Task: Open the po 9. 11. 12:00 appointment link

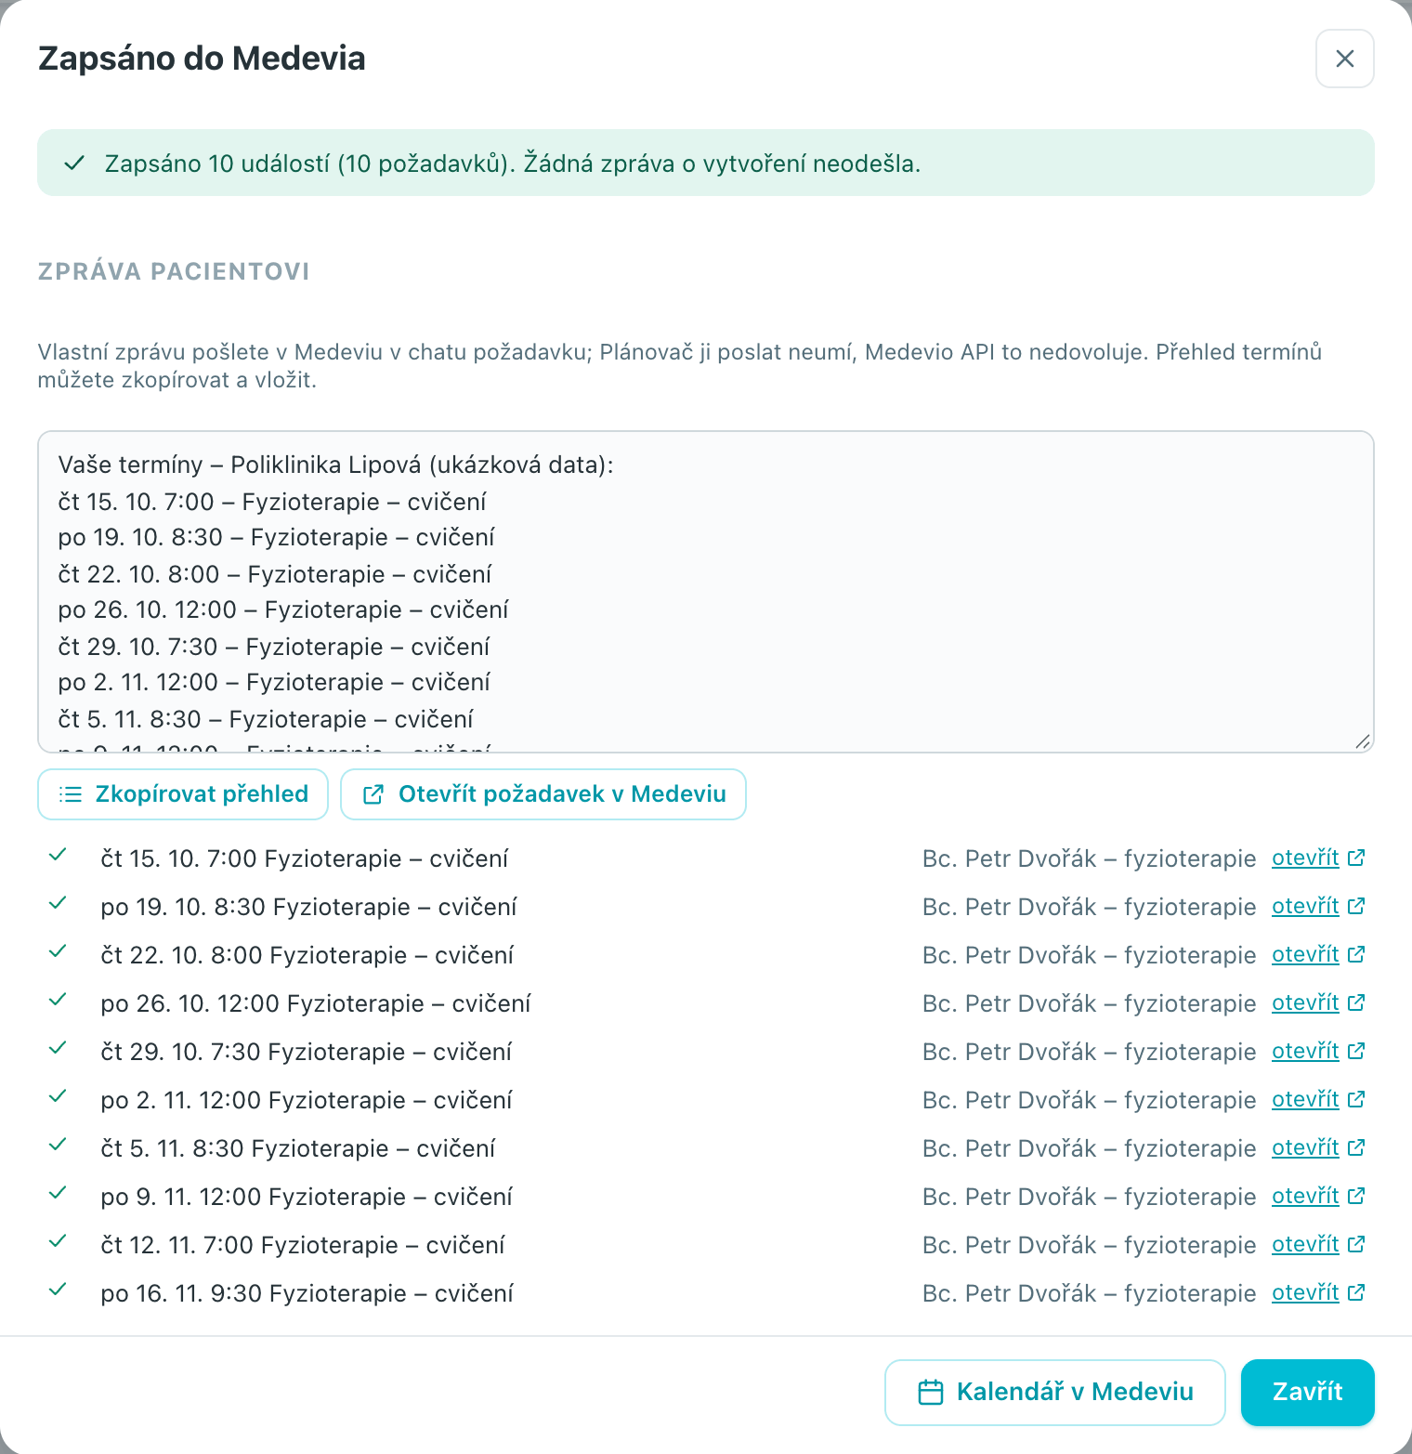Action: pos(1305,1196)
